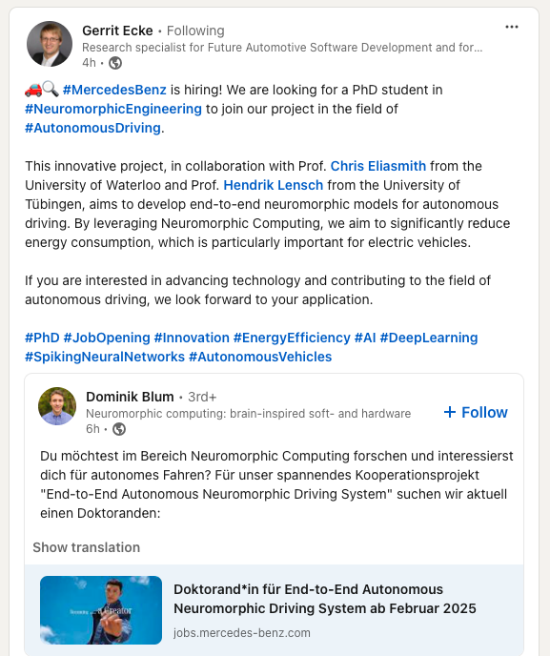The image size is (550, 656).
Task: Open the #MercedesBenz hashtag
Action: click(114, 90)
